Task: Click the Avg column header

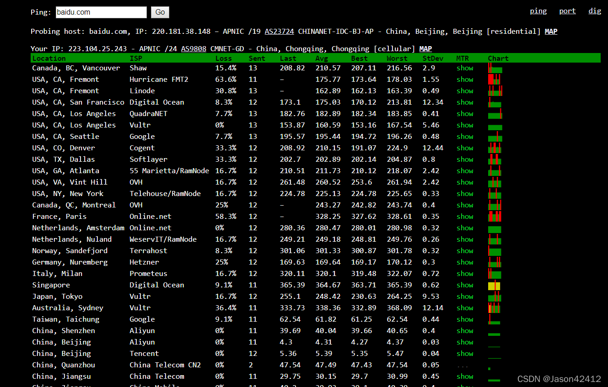Action: click(x=322, y=58)
